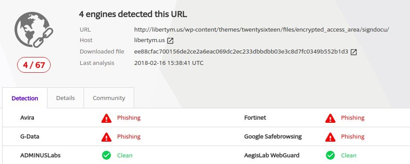Click ADMINUSLabs green clean checkmark icon
The image size is (410, 164).
pyautogui.click(x=106, y=155)
